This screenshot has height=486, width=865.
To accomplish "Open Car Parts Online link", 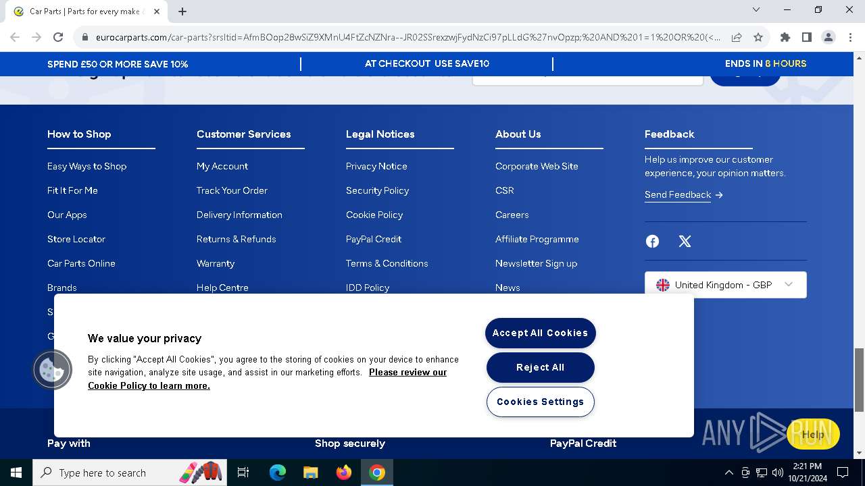I will (81, 263).
